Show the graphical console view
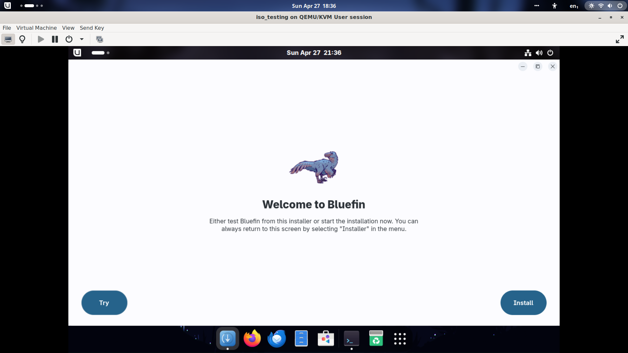 [8, 39]
